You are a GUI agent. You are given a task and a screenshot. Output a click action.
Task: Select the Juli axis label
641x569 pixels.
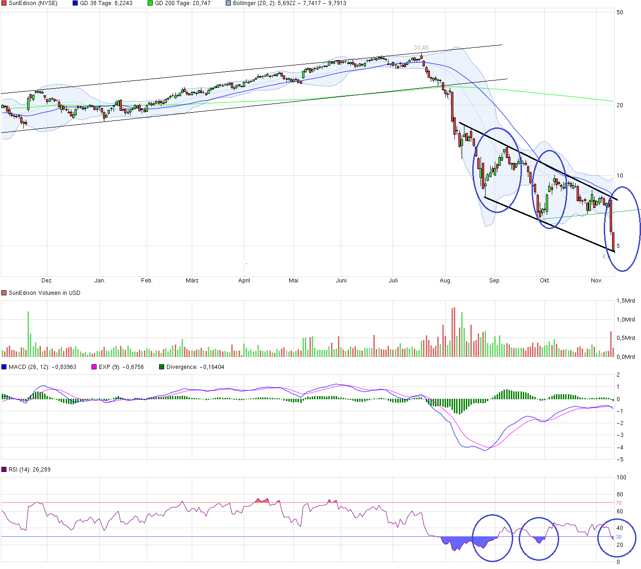[x=393, y=280]
